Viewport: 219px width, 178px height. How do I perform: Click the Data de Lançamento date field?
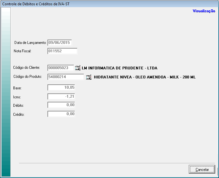60,42
